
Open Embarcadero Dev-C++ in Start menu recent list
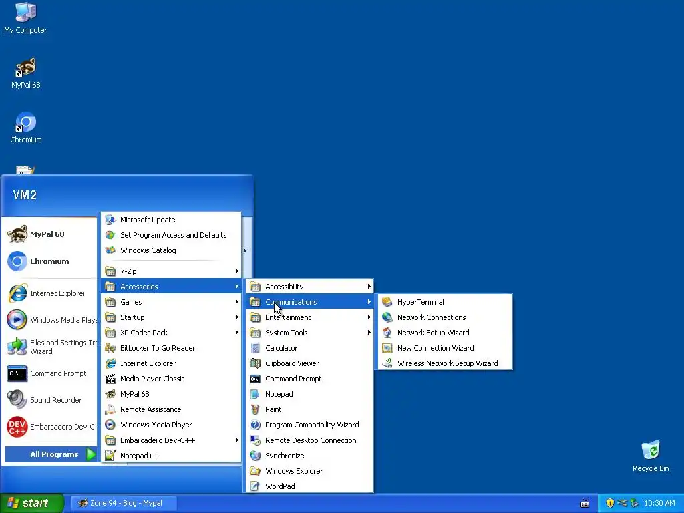(x=51, y=427)
